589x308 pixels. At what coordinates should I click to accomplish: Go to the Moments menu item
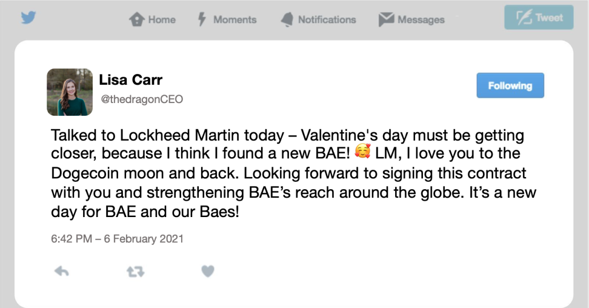[235, 19]
